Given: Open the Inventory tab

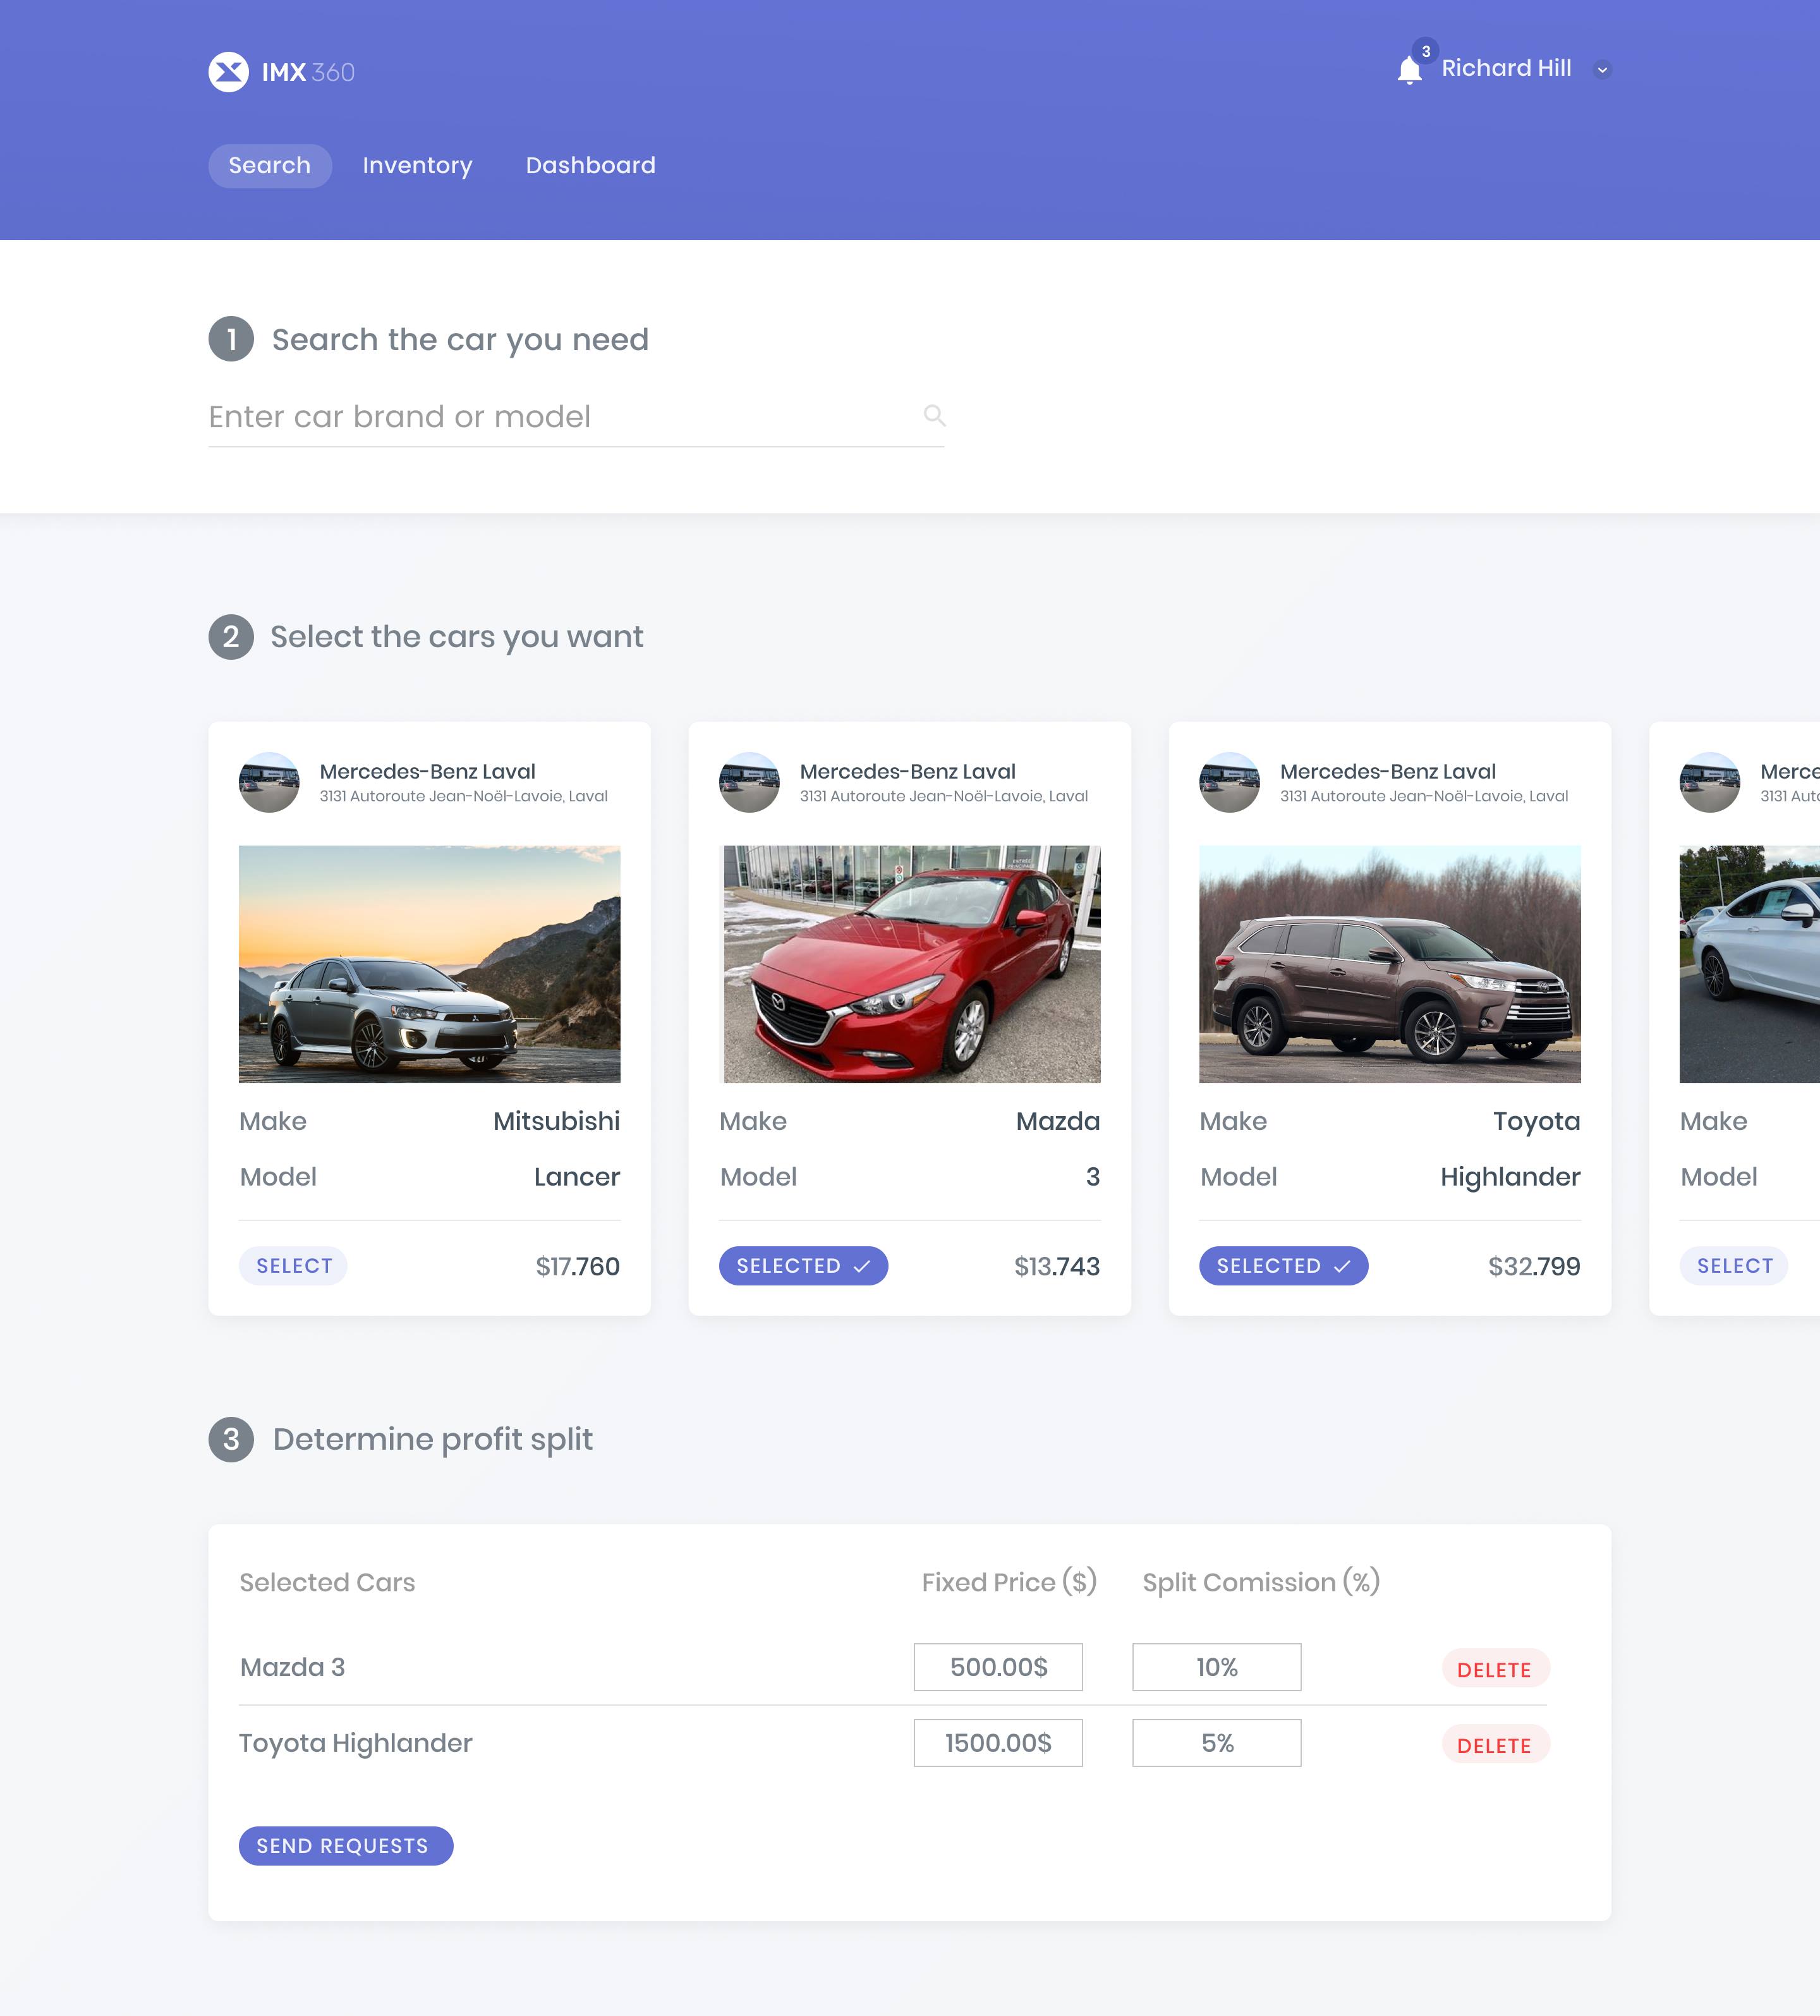Looking at the screenshot, I should point(417,166).
